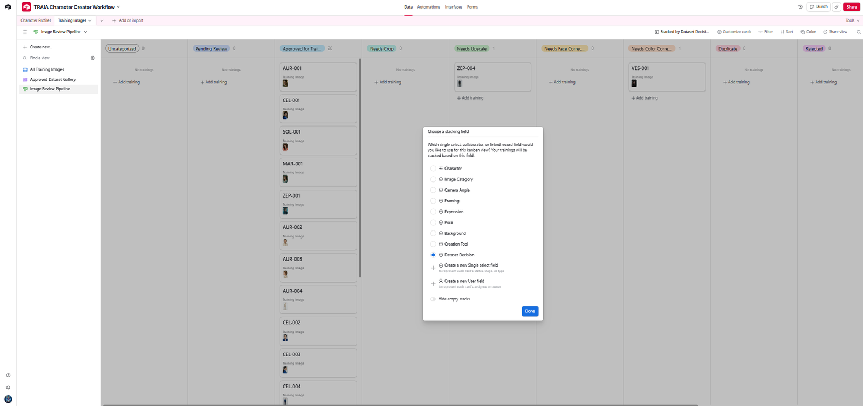Click Create a new User field
This screenshot has width=863, height=406.
tap(464, 281)
